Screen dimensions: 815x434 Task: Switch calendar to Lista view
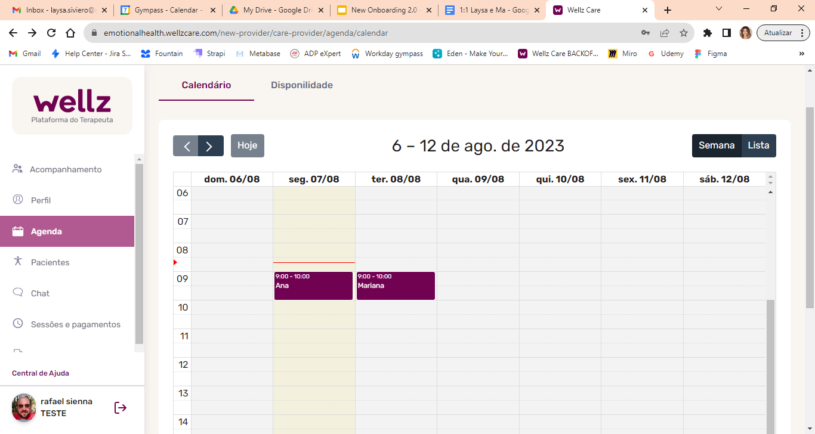click(x=758, y=145)
